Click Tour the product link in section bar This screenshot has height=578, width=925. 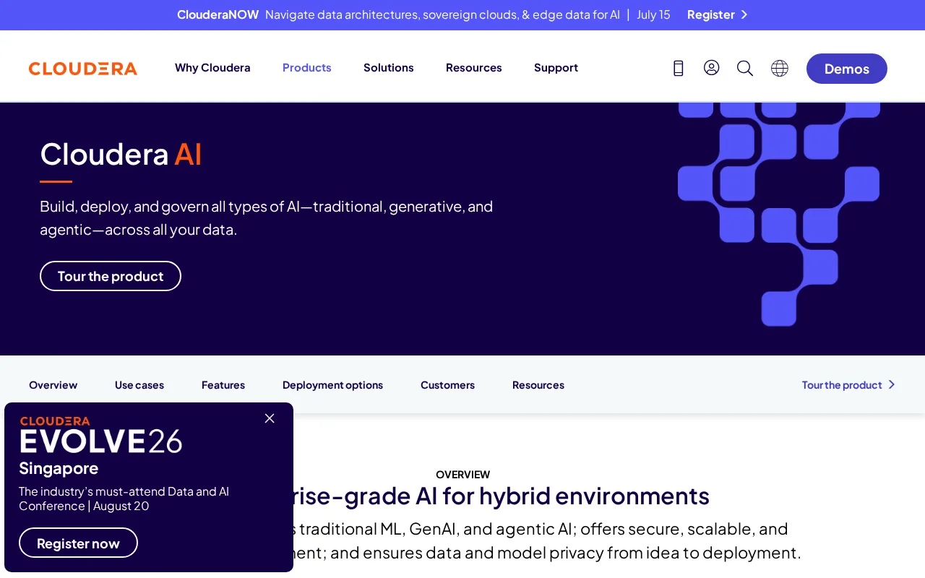tap(848, 384)
